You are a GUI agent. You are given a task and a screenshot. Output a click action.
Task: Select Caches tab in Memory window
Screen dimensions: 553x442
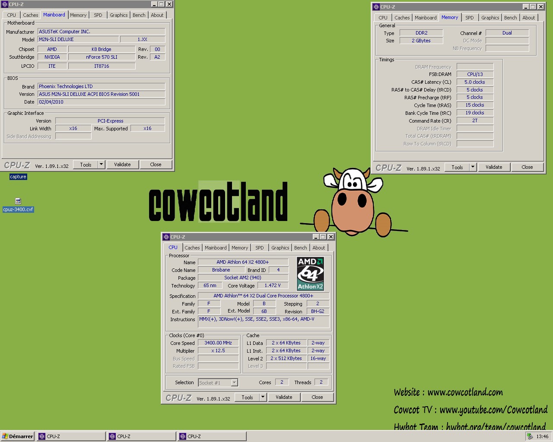pyautogui.click(x=402, y=18)
